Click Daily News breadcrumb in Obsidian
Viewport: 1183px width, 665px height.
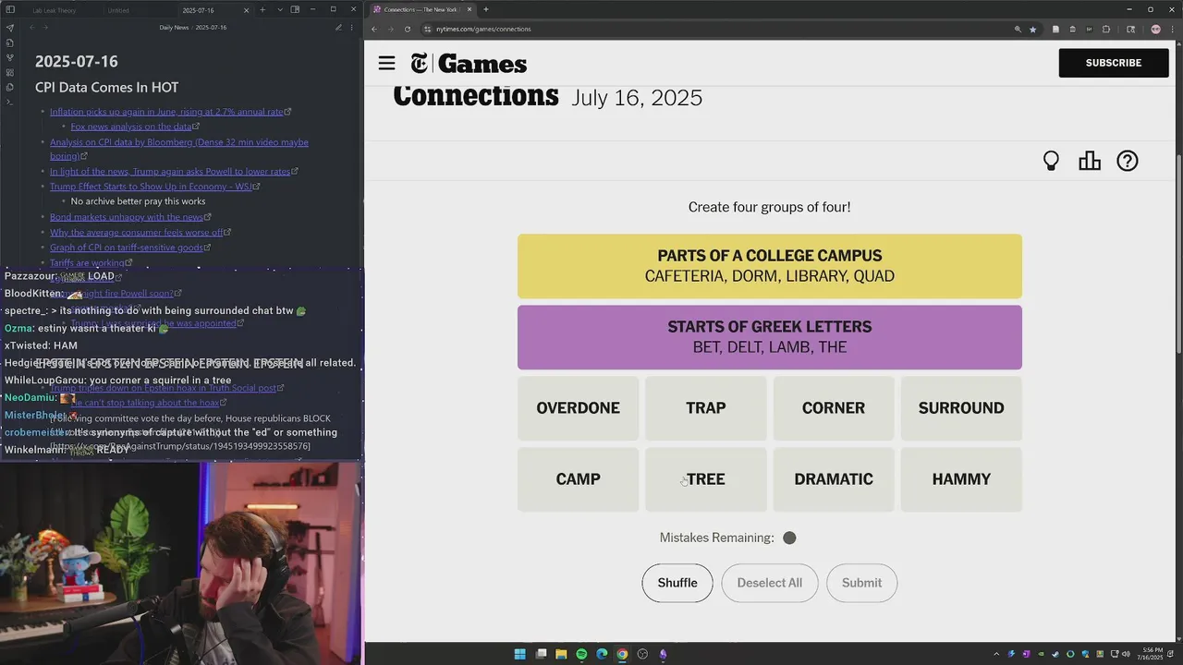pos(174,28)
